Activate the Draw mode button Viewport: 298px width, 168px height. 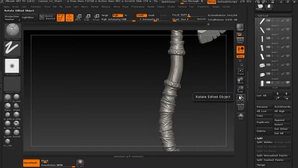[69, 18]
